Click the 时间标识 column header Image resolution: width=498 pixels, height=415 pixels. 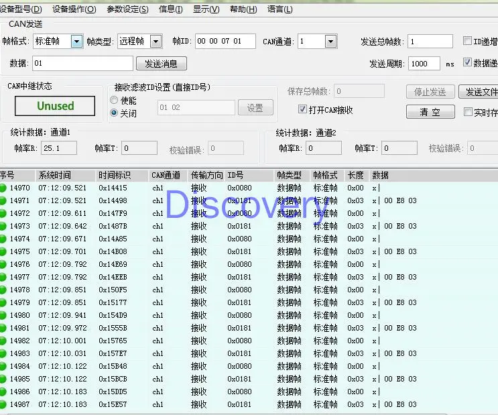coord(122,175)
